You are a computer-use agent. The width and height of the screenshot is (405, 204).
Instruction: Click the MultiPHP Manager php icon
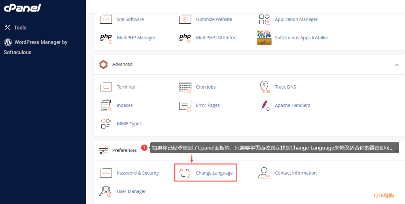[106, 38]
